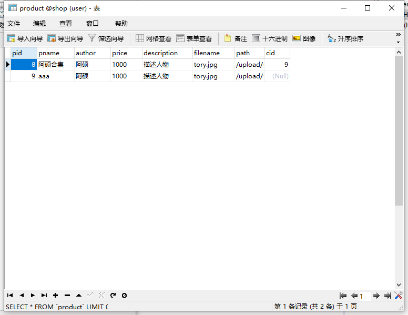Click the discard changes X icon
The height and width of the screenshot is (315, 408).
tap(102, 295)
